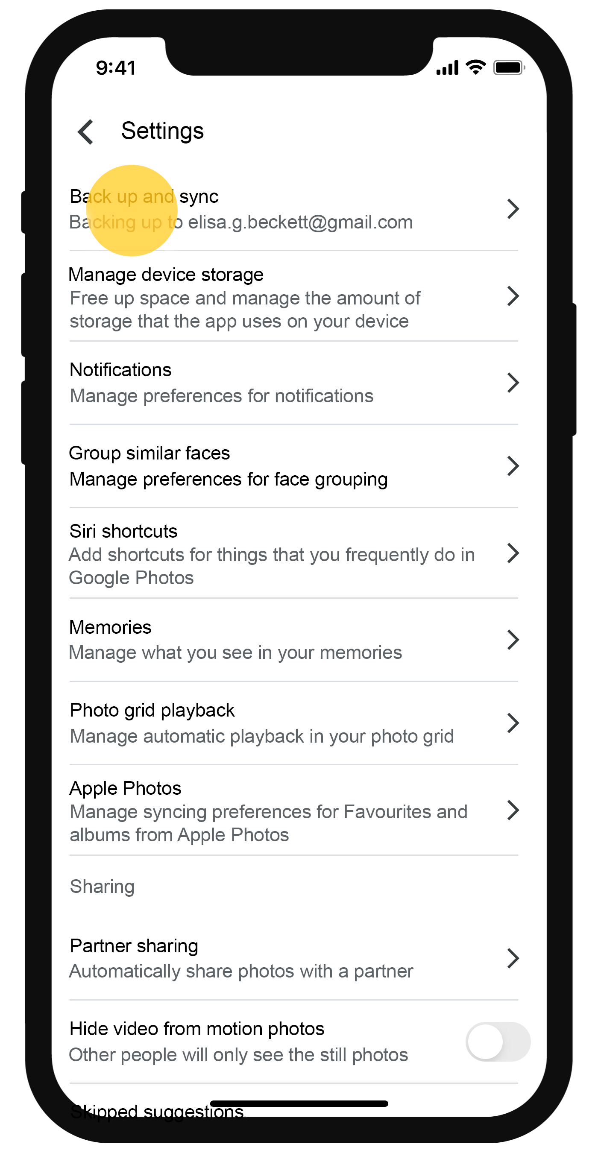Tap the battery indicator icon
Screen dimensions: 598x1153
[509, 68]
